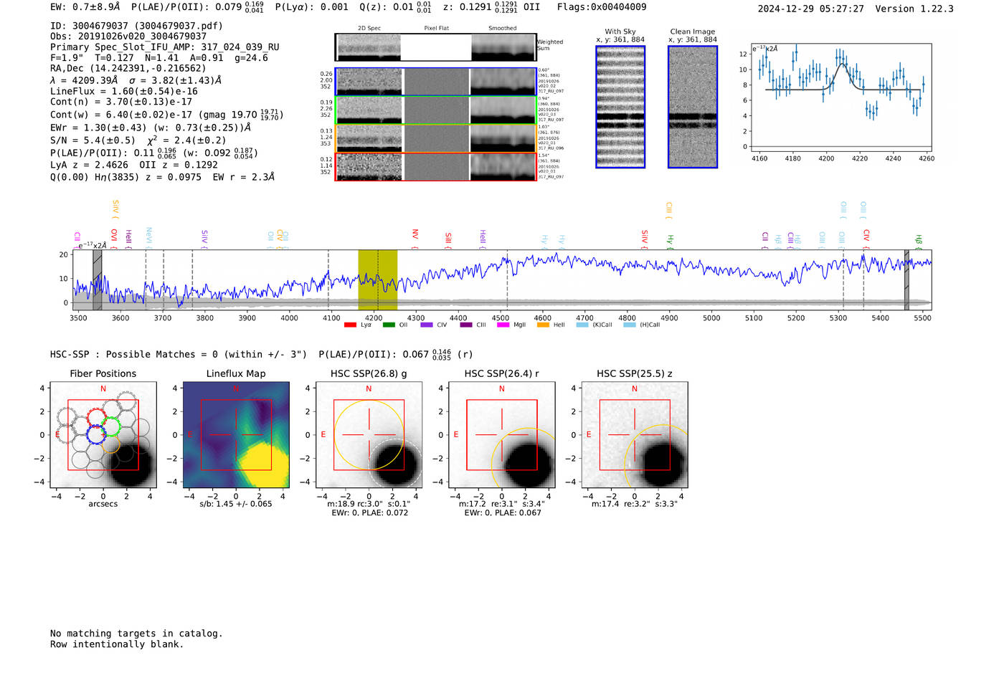Open the Lineflux Map panel
Screen dimensions: 1004x683
(x=236, y=435)
